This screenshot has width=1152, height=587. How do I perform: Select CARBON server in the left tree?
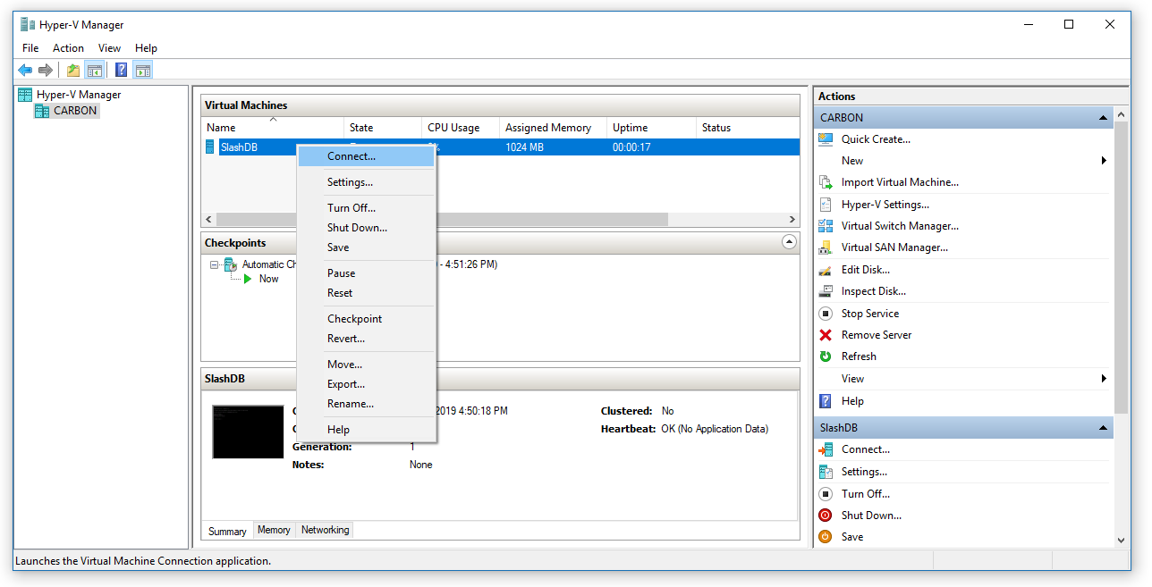point(74,111)
